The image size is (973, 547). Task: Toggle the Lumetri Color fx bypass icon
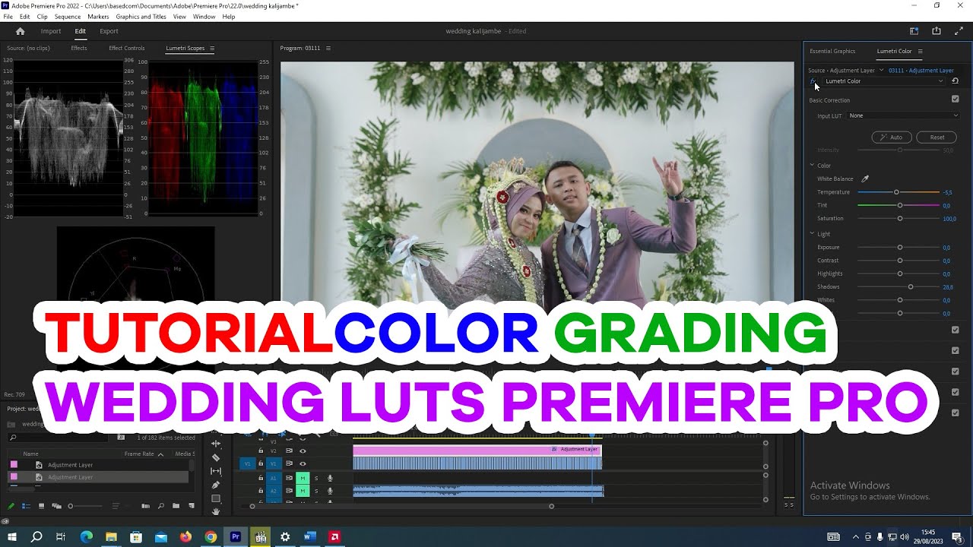[x=813, y=81]
